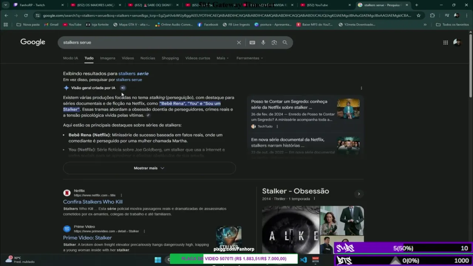Open the Gmail bookmark
The image size is (473, 266).
coord(51,25)
